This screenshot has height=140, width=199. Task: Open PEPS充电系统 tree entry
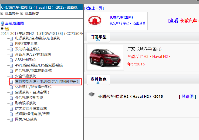(26, 44)
